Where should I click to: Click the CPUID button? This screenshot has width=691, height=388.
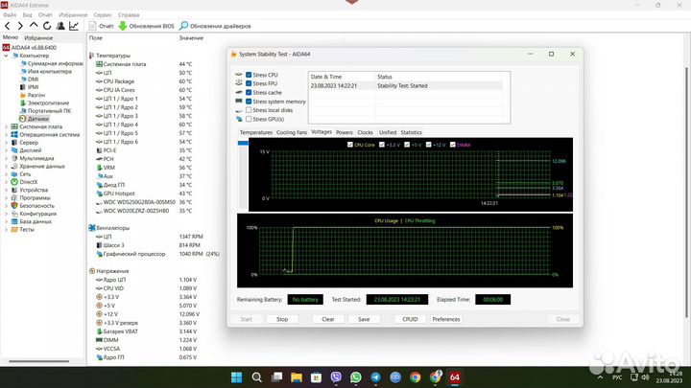coord(410,319)
